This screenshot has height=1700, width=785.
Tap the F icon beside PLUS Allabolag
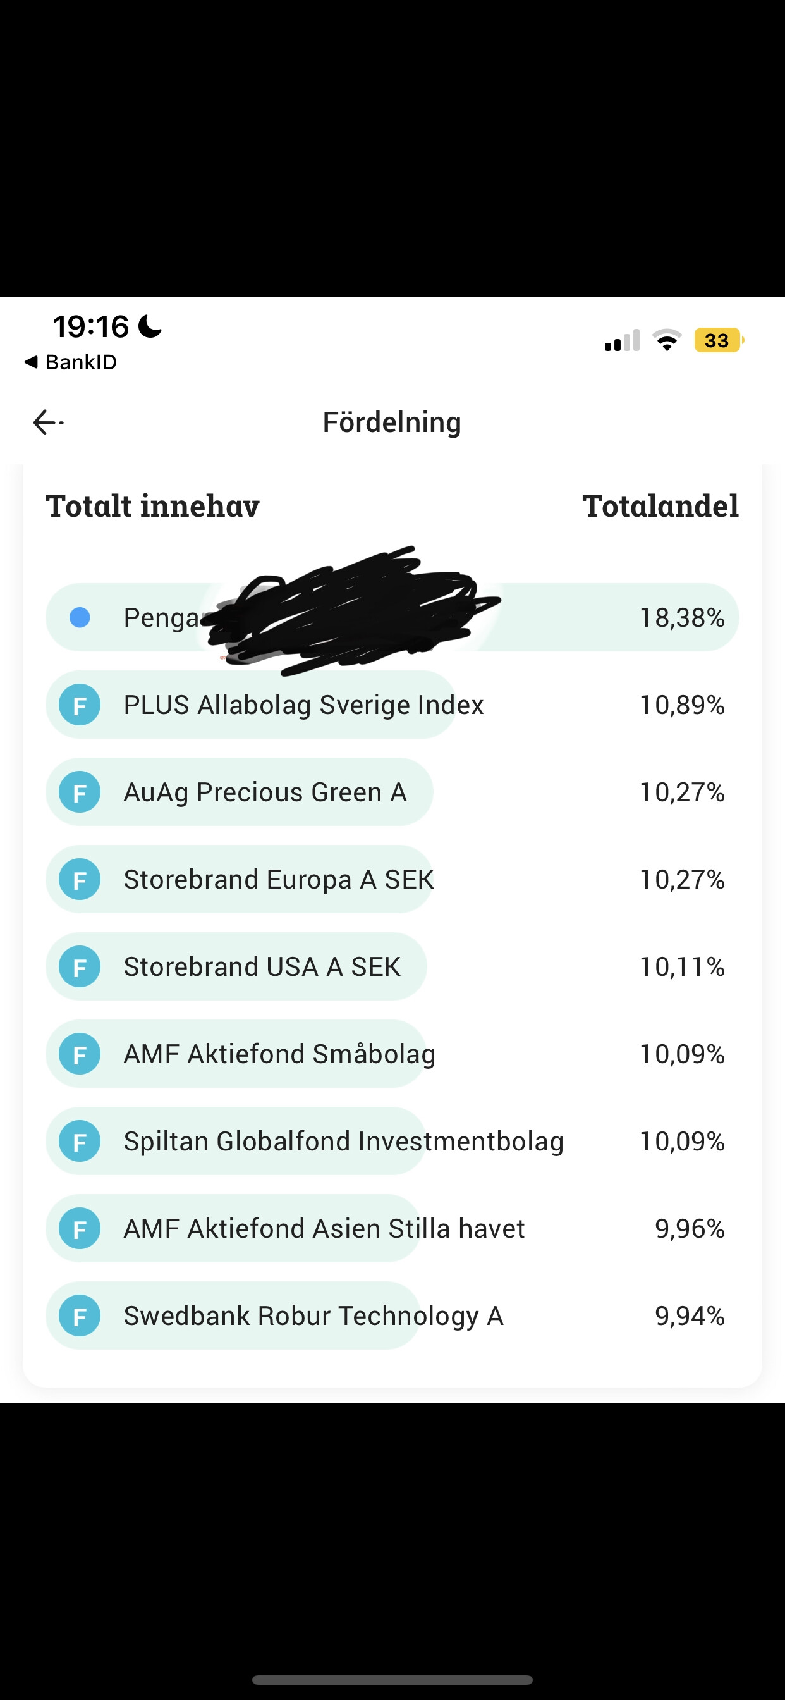(x=80, y=705)
